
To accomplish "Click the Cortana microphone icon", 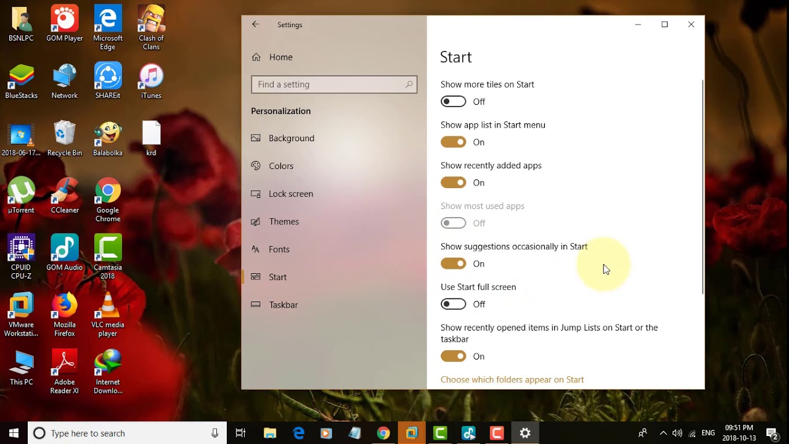I will coord(215,434).
